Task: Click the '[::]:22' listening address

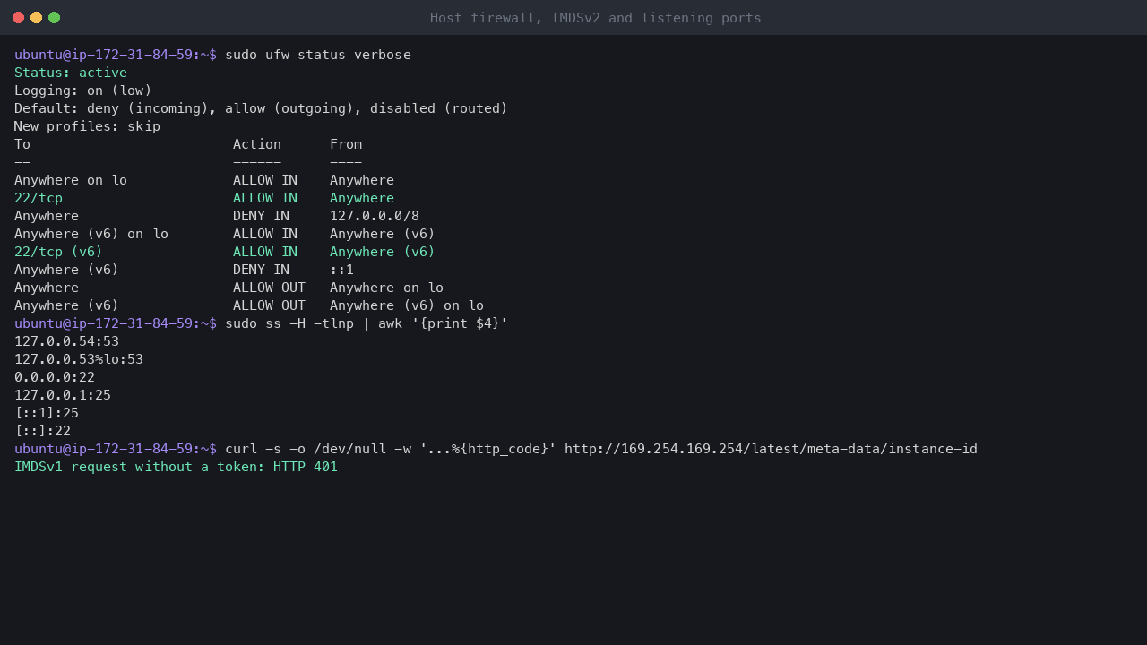Action: coord(42,431)
